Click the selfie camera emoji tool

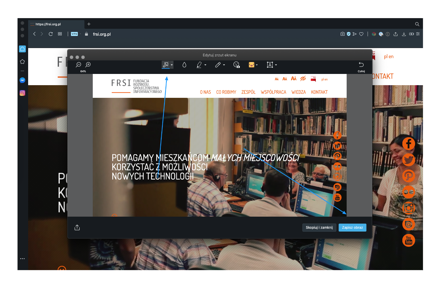pos(236,65)
